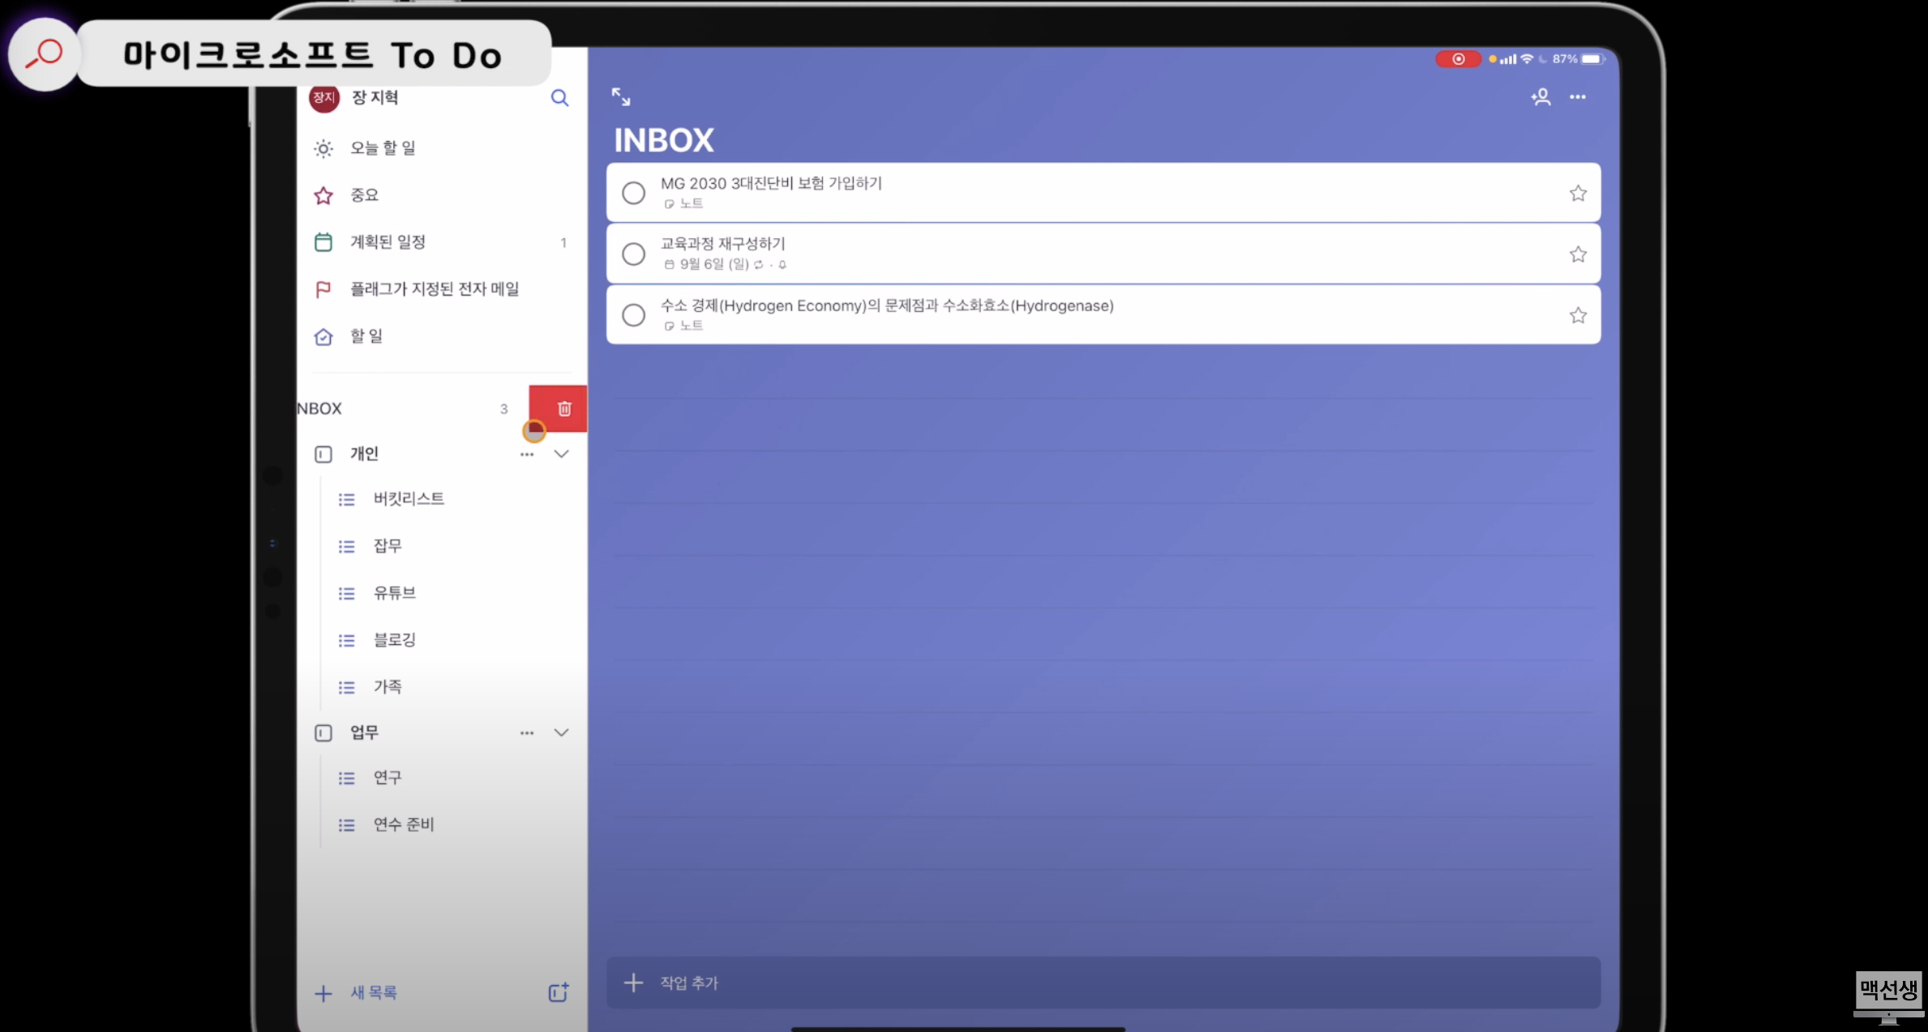The width and height of the screenshot is (1928, 1032).
Task: Click 새 목록 to add list
Action: (x=373, y=992)
